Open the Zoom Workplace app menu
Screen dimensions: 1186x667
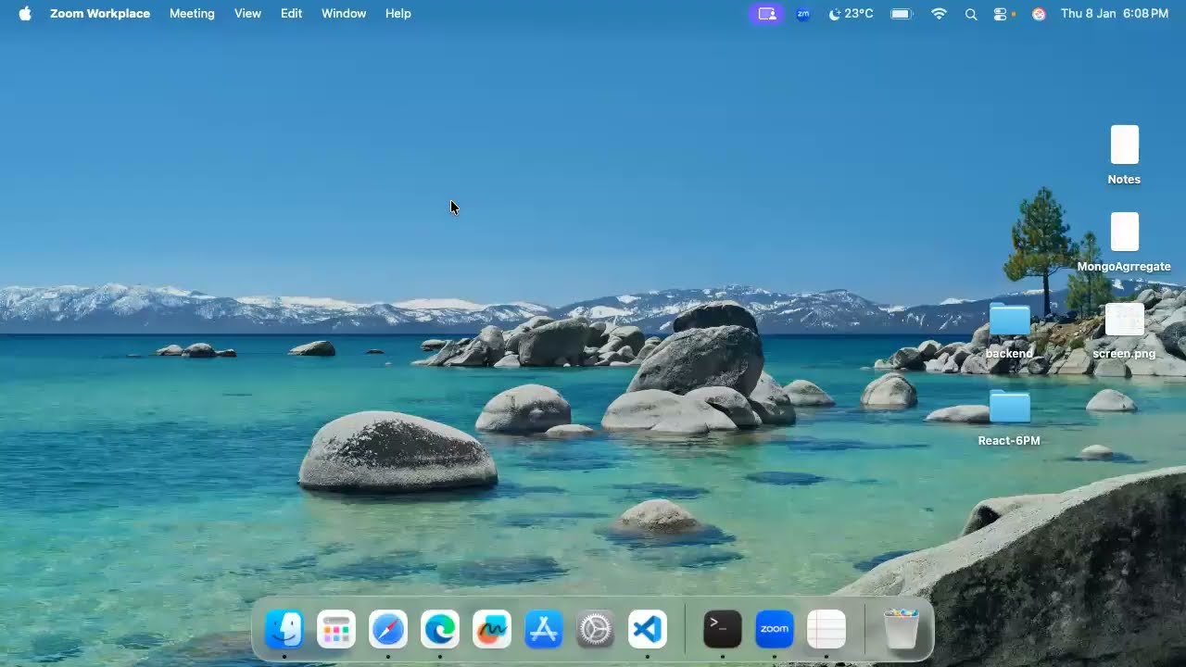click(x=100, y=14)
